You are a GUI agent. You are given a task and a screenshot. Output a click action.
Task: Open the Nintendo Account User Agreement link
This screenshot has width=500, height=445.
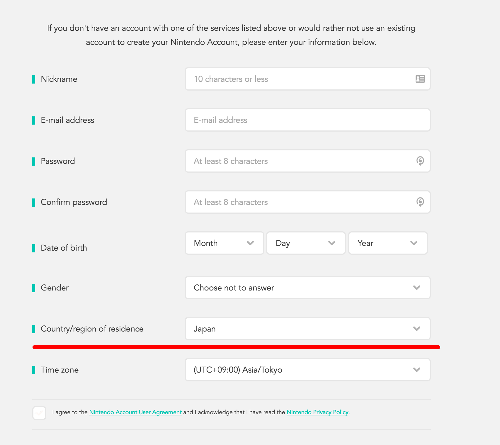135,412
